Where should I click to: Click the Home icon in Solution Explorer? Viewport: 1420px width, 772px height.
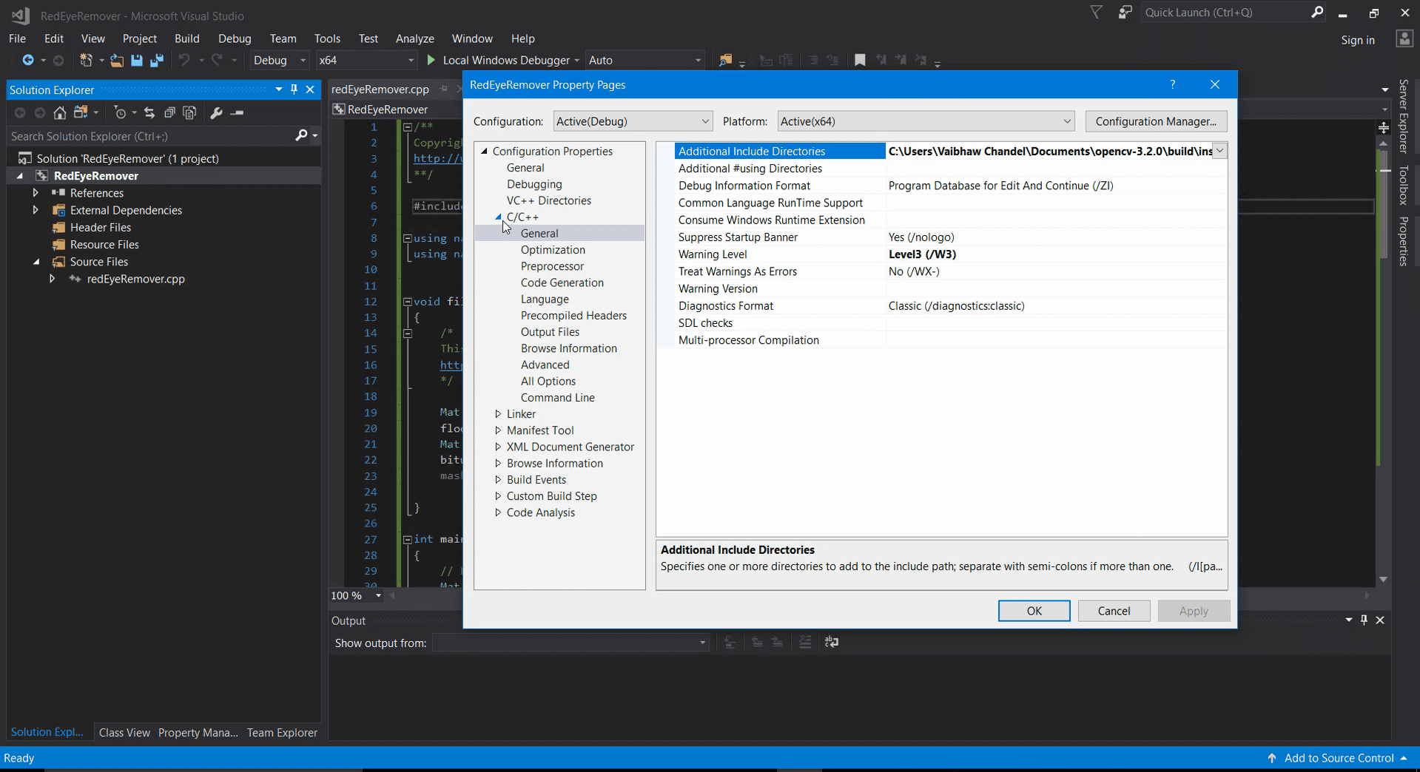point(60,112)
